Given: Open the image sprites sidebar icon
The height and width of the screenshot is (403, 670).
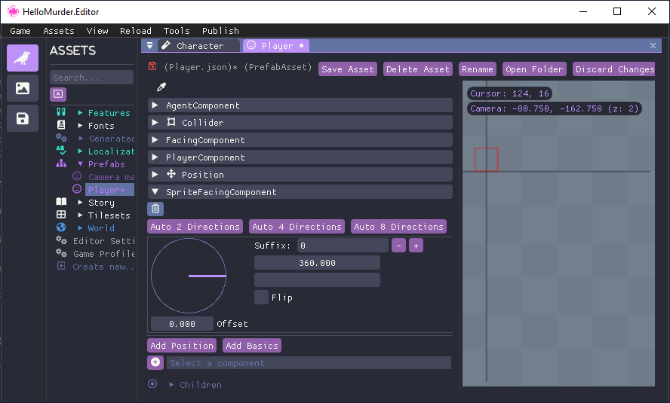Looking at the screenshot, I should pos(23,88).
